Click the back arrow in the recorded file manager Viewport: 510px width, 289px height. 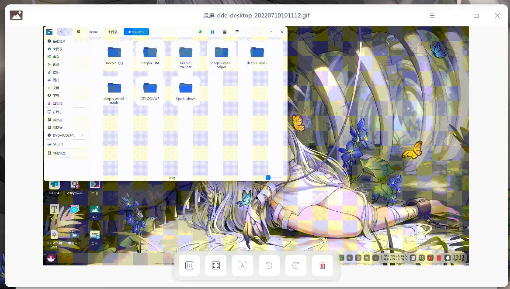(x=61, y=31)
